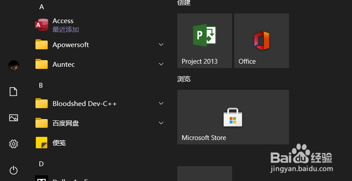Click the Apowersoft folder icon
Screen dimensions: 352x181
pos(42,44)
